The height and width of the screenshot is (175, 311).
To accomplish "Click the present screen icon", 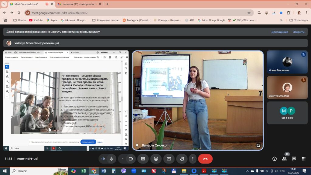I will pos(169,159).
